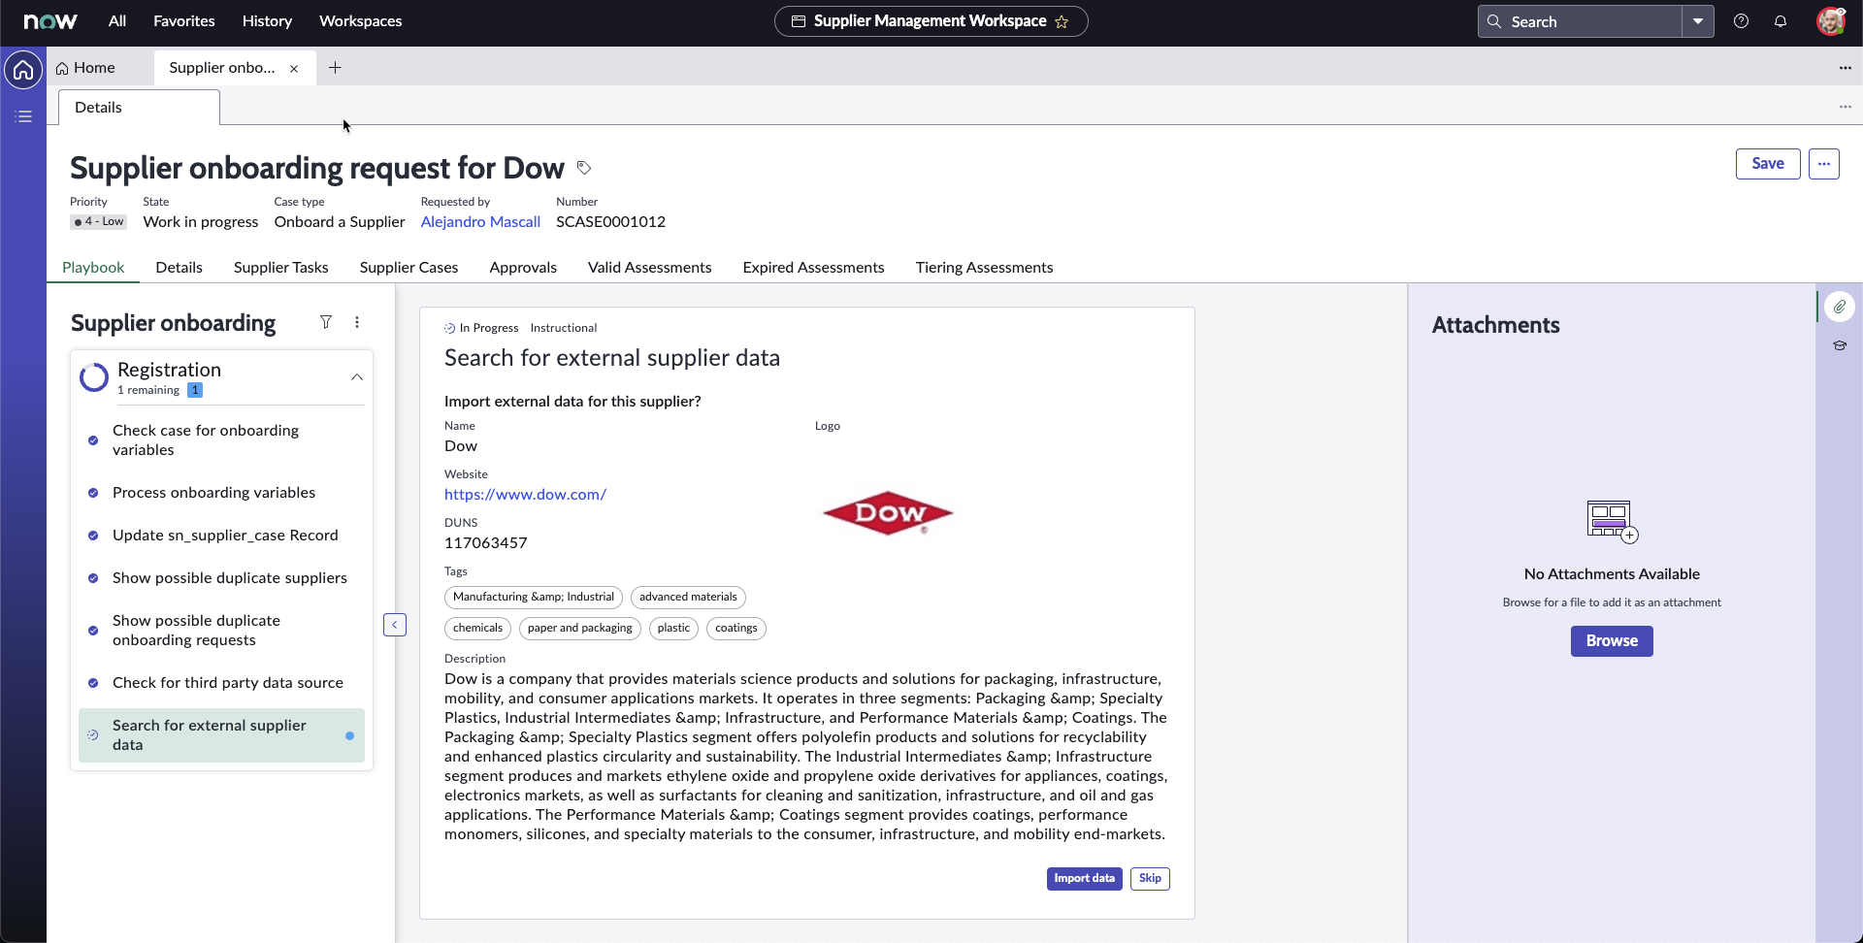The height and width of the screenshot is (943, 1863).
Task: Open the Tiering Assessments tab
Action: click(984, 268)
